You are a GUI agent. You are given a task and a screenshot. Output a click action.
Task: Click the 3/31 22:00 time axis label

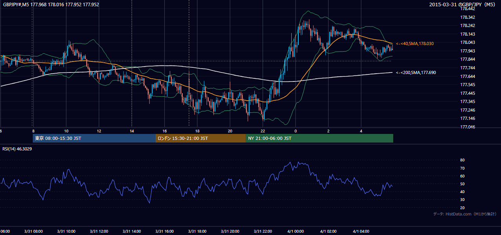click(x=263, y=231)
